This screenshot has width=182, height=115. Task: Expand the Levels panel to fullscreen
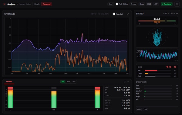coord(125,81)
